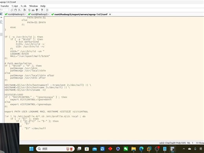This screenshot has width=204, height=153.
Task: Click the OneDrive cloud tray icon
Action: point(189,149)
